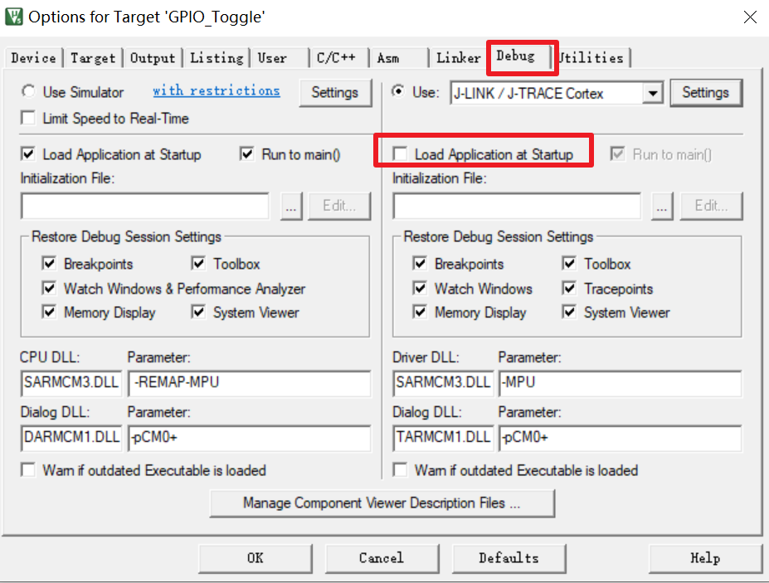This screenshot has height=583, width=769.
Task: Uncheck Watch Windows & Performance Analyzer
Action: pos(49,288)
